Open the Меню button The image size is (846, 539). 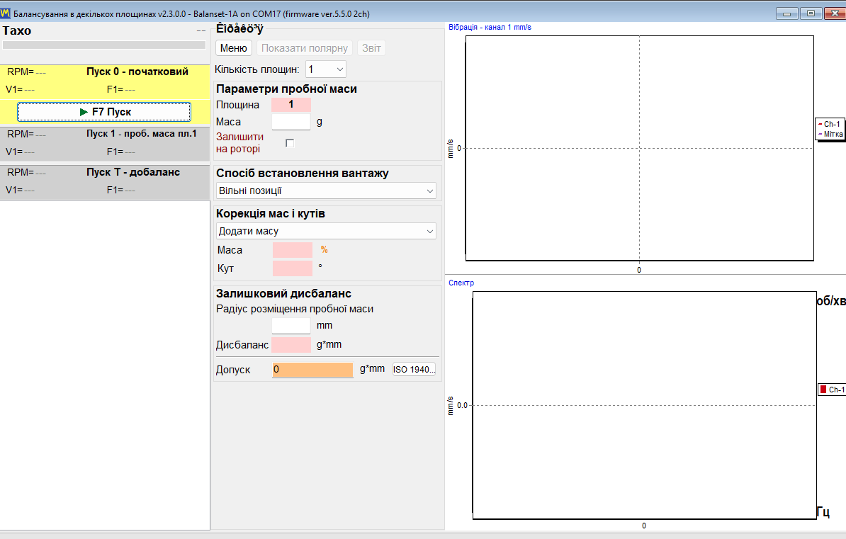(234, 48)
